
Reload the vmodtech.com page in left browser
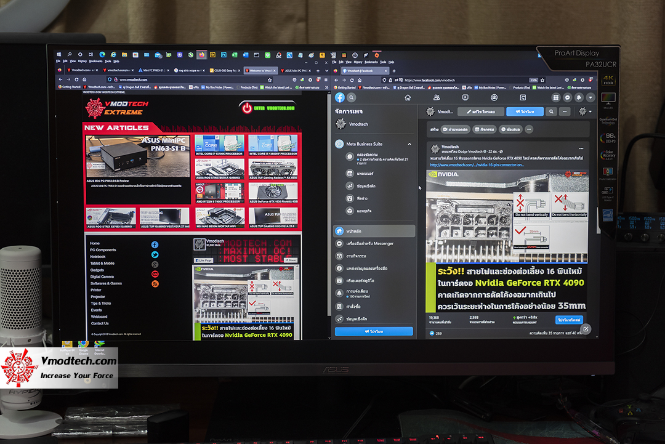pos(76,79)
